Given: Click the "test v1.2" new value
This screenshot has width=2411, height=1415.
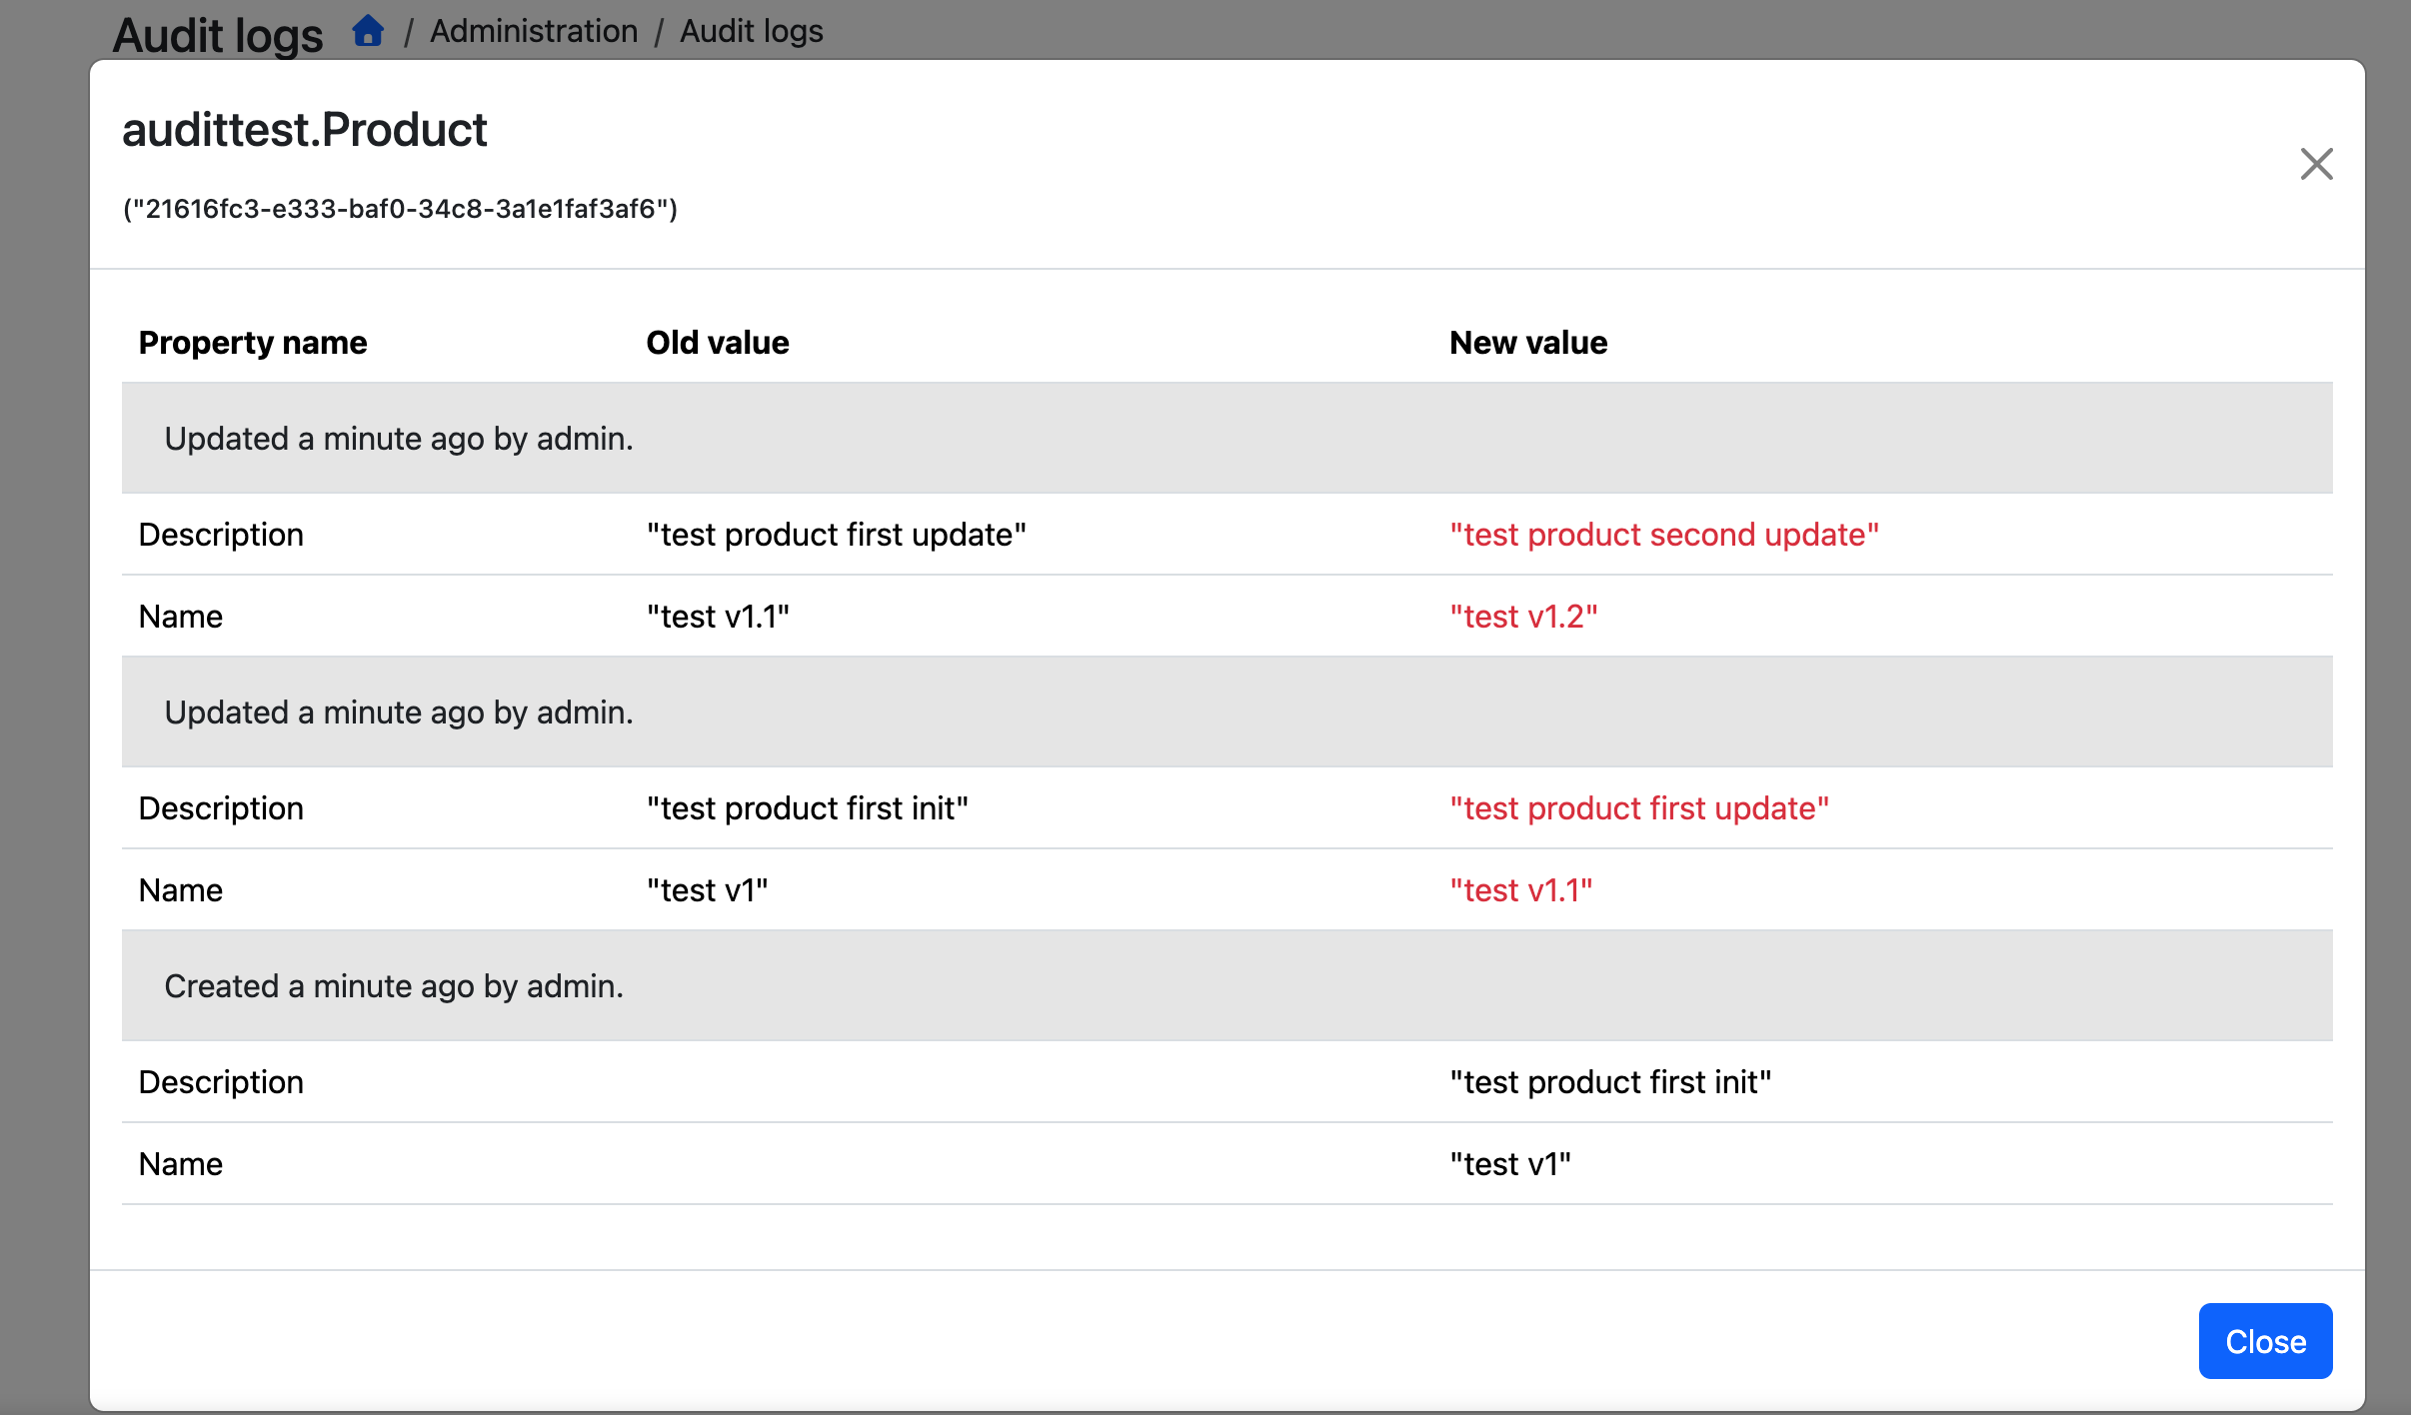Looking at the screenshot, I should tap(1522, 617).
